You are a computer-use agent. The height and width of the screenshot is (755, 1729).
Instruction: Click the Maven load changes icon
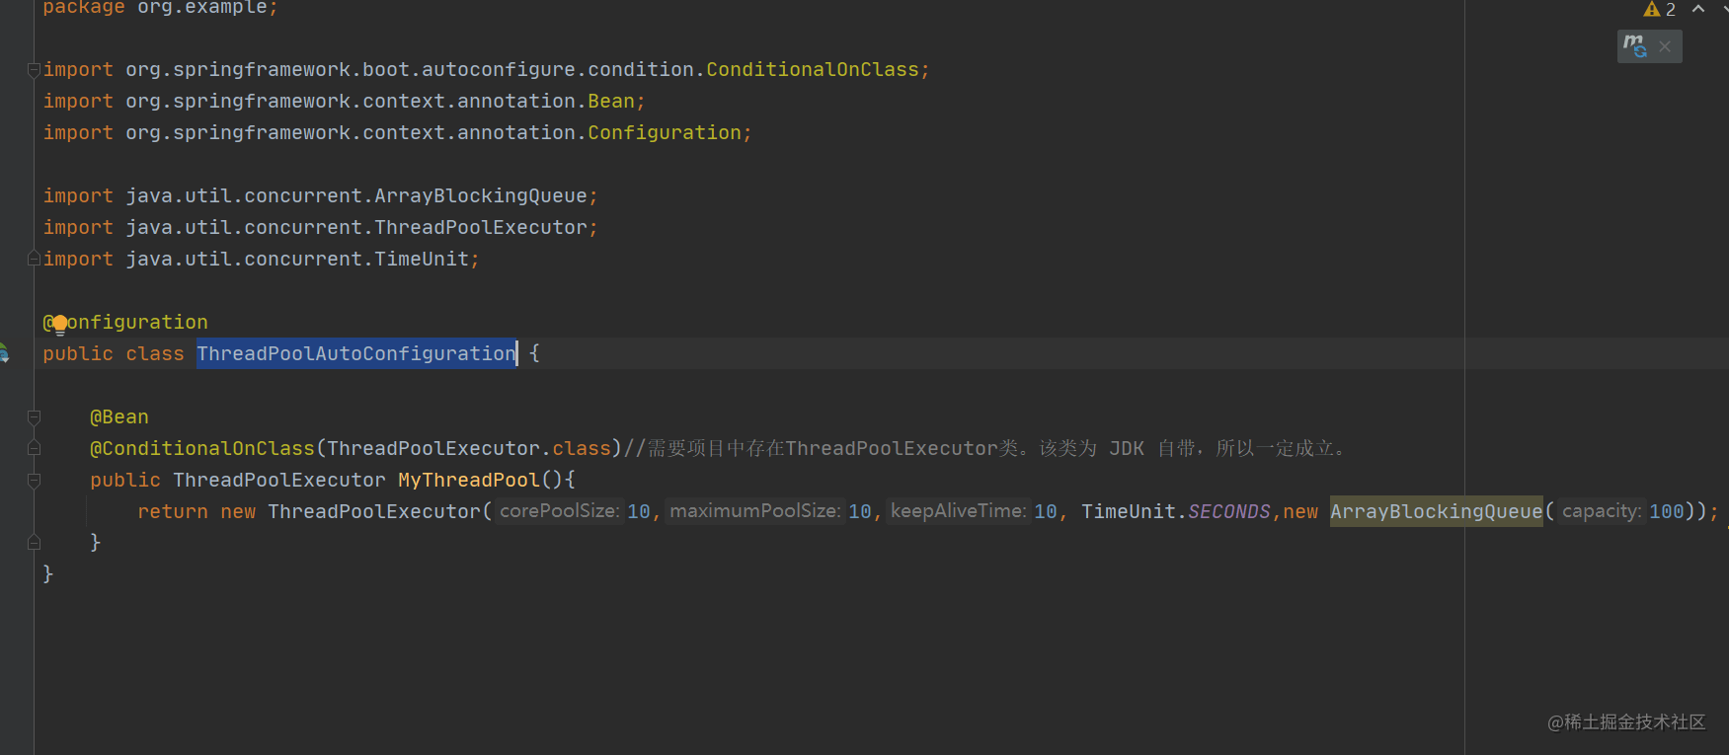1635,46
